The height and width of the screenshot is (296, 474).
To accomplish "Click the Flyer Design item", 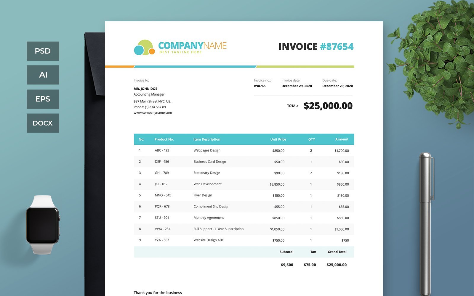I will (x=203, y=195).
